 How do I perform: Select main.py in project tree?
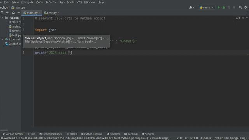click(x=15, y=26)
